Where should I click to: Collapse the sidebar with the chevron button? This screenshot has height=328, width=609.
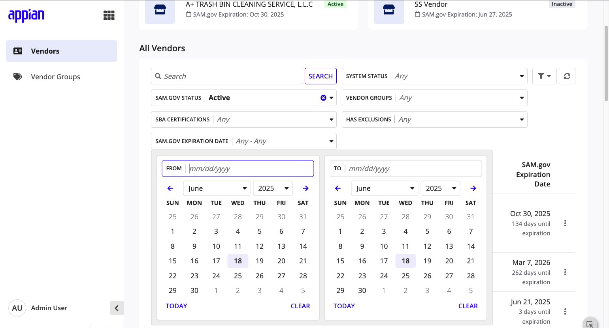coord(117,308)
